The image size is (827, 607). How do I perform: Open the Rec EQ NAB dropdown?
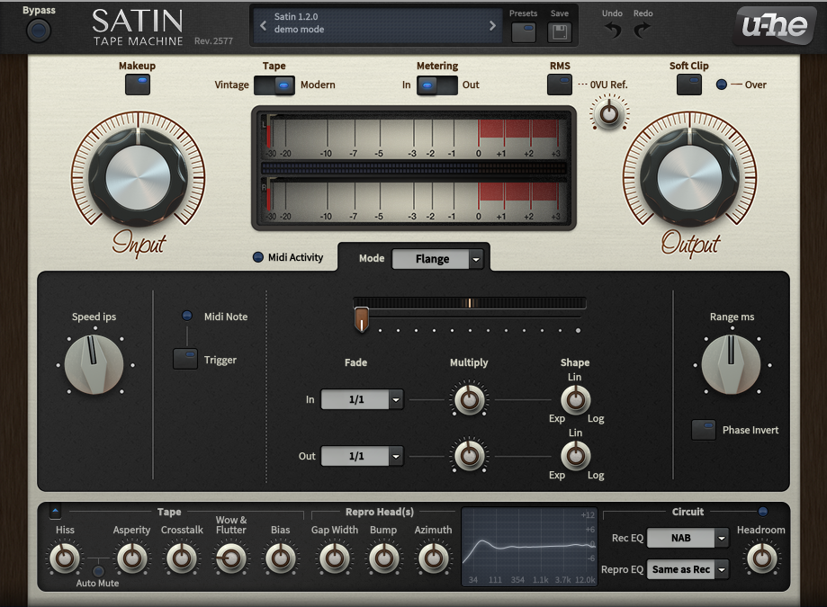688,538
